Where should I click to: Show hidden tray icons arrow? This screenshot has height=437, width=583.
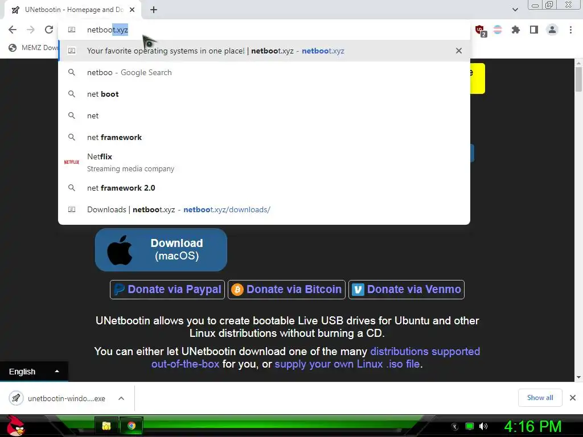pyautogui.click(x=455, y=427)
